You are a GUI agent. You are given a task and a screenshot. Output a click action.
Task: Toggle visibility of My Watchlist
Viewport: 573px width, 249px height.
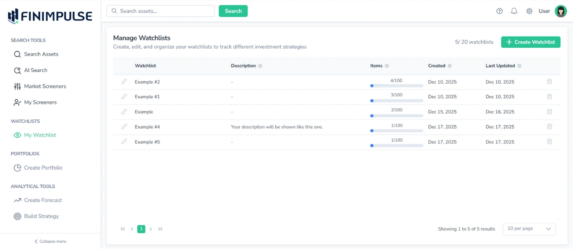(x=17, y=135)
